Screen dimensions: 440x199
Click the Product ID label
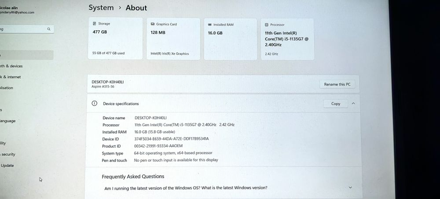pos(111,146)
